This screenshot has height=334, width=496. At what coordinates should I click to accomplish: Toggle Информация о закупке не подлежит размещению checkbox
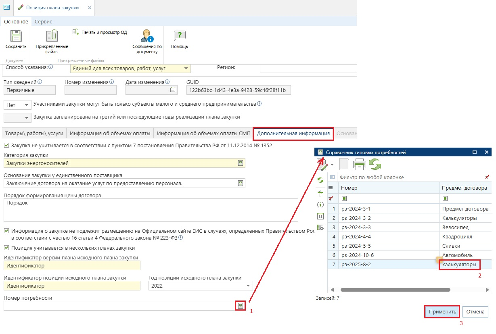click(6, 231)
